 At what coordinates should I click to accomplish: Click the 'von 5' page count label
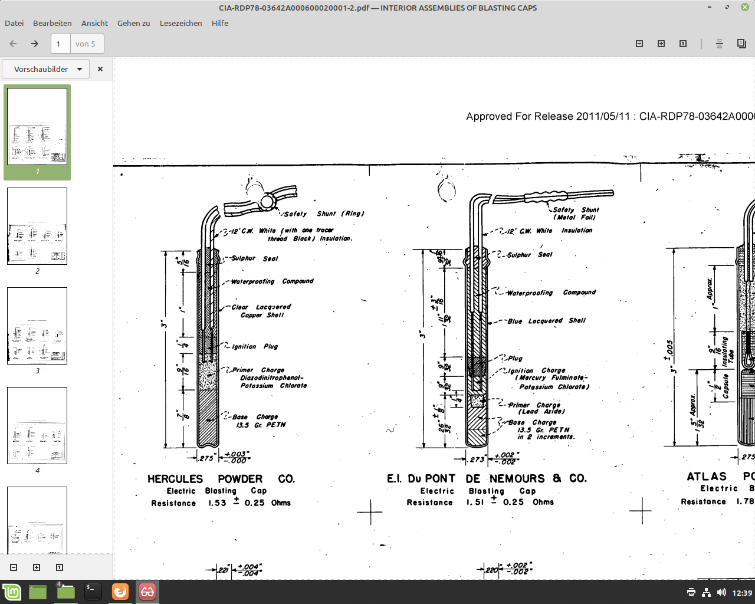86,44
